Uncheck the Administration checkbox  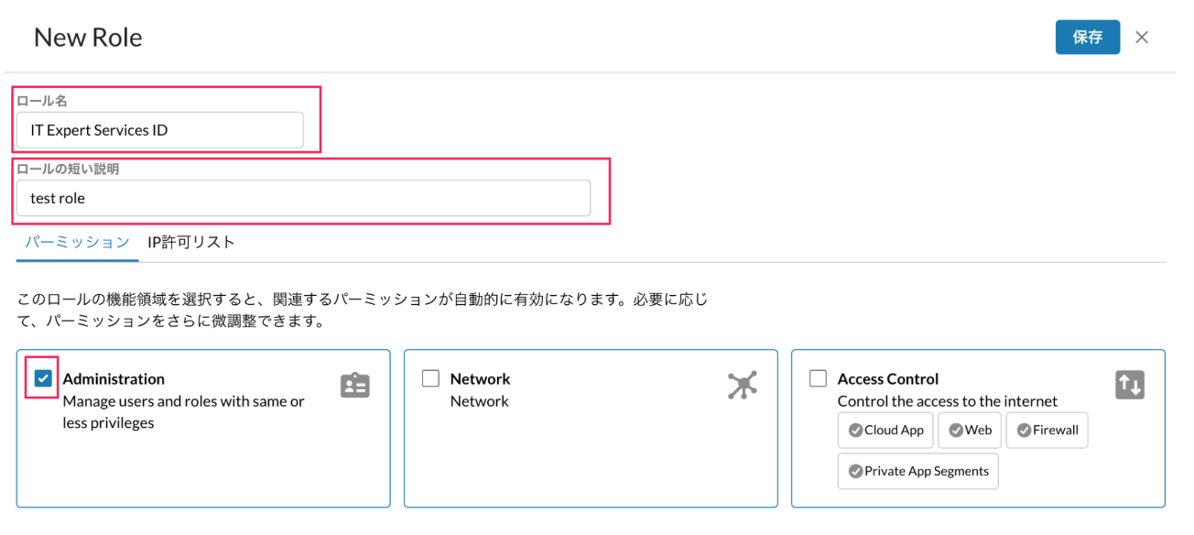[43, 378]
